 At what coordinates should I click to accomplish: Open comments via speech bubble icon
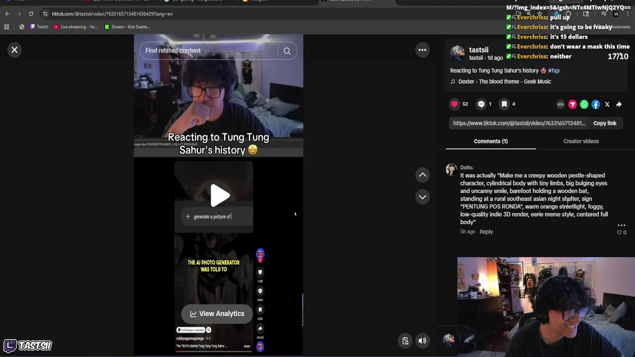(x=481, y=104)
